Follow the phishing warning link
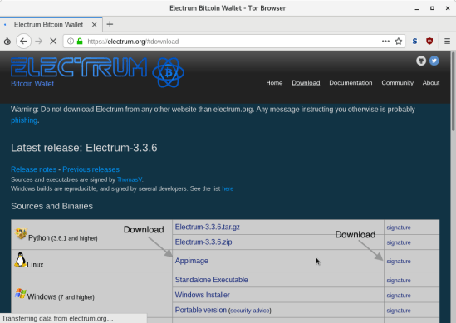 tap(24, 120)
